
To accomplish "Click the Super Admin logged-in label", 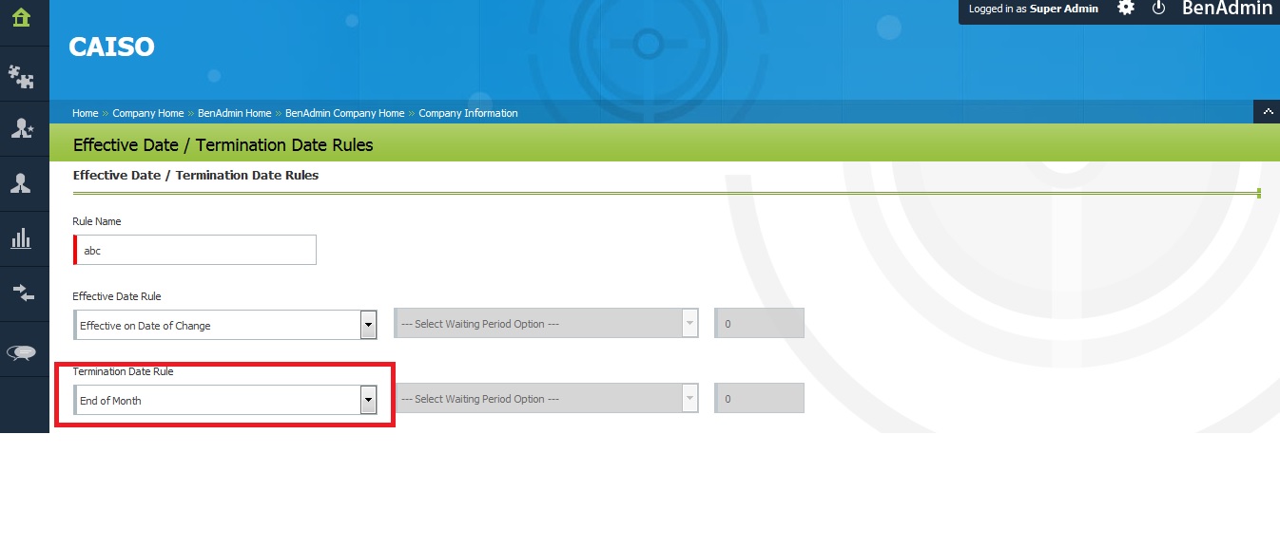I will click(1064, 9).
